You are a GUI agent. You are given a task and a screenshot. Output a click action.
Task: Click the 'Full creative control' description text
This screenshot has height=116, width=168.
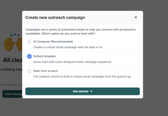tap(82, 76)
